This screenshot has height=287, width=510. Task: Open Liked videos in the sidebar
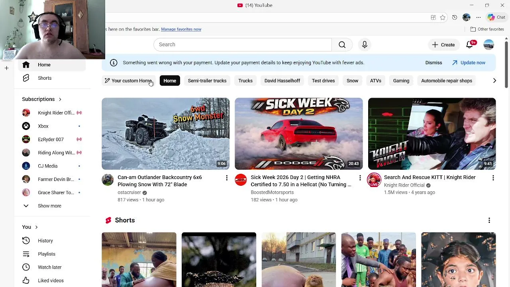52,281
